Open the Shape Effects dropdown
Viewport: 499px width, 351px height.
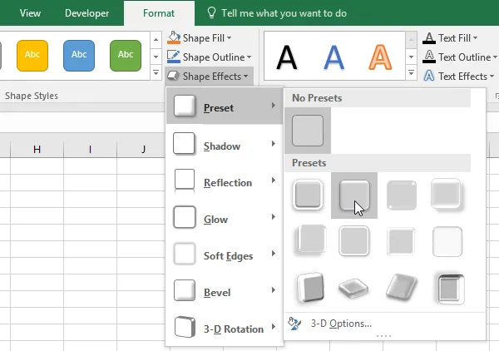pyautogui.click(x=208, y=77)
